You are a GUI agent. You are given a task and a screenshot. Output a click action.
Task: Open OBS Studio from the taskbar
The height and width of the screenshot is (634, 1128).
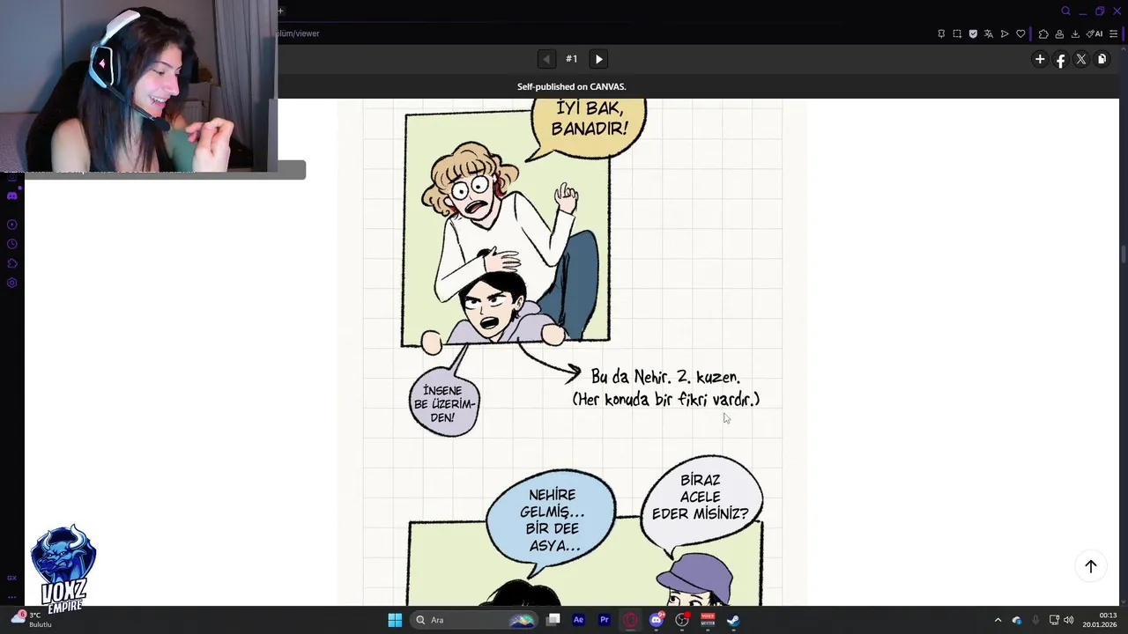(682, 620)
